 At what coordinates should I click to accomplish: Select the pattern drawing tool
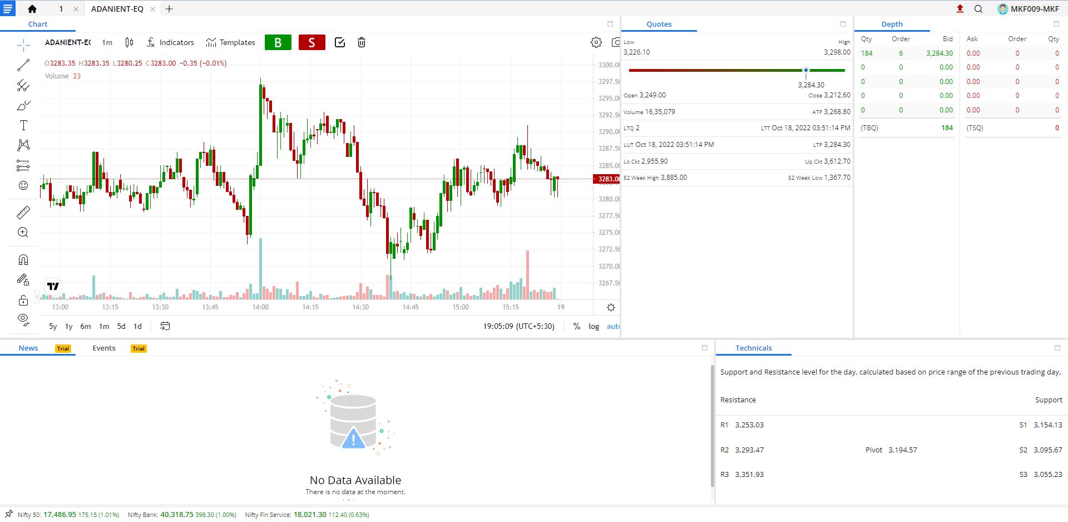point(23,145)
